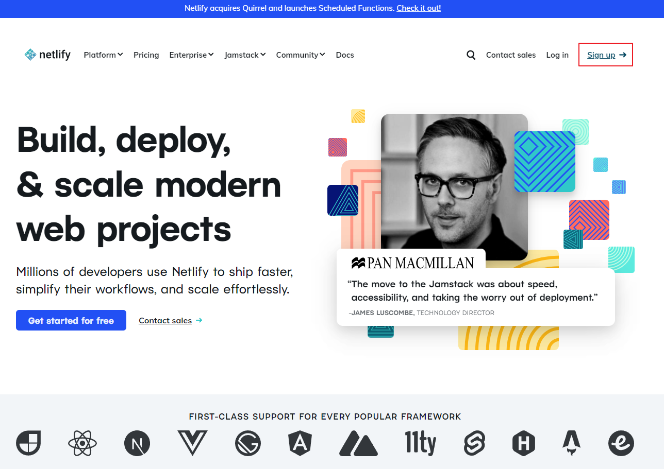Click the Netlify logo in the header

coord(47,55)
